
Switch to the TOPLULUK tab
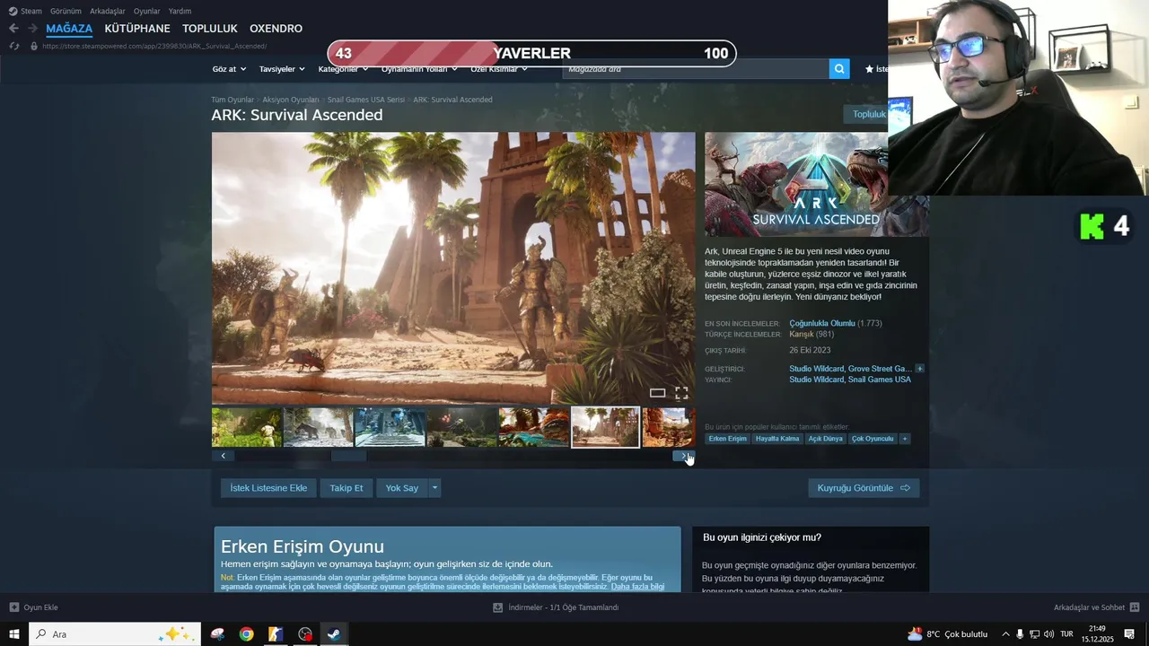point(210,29)
